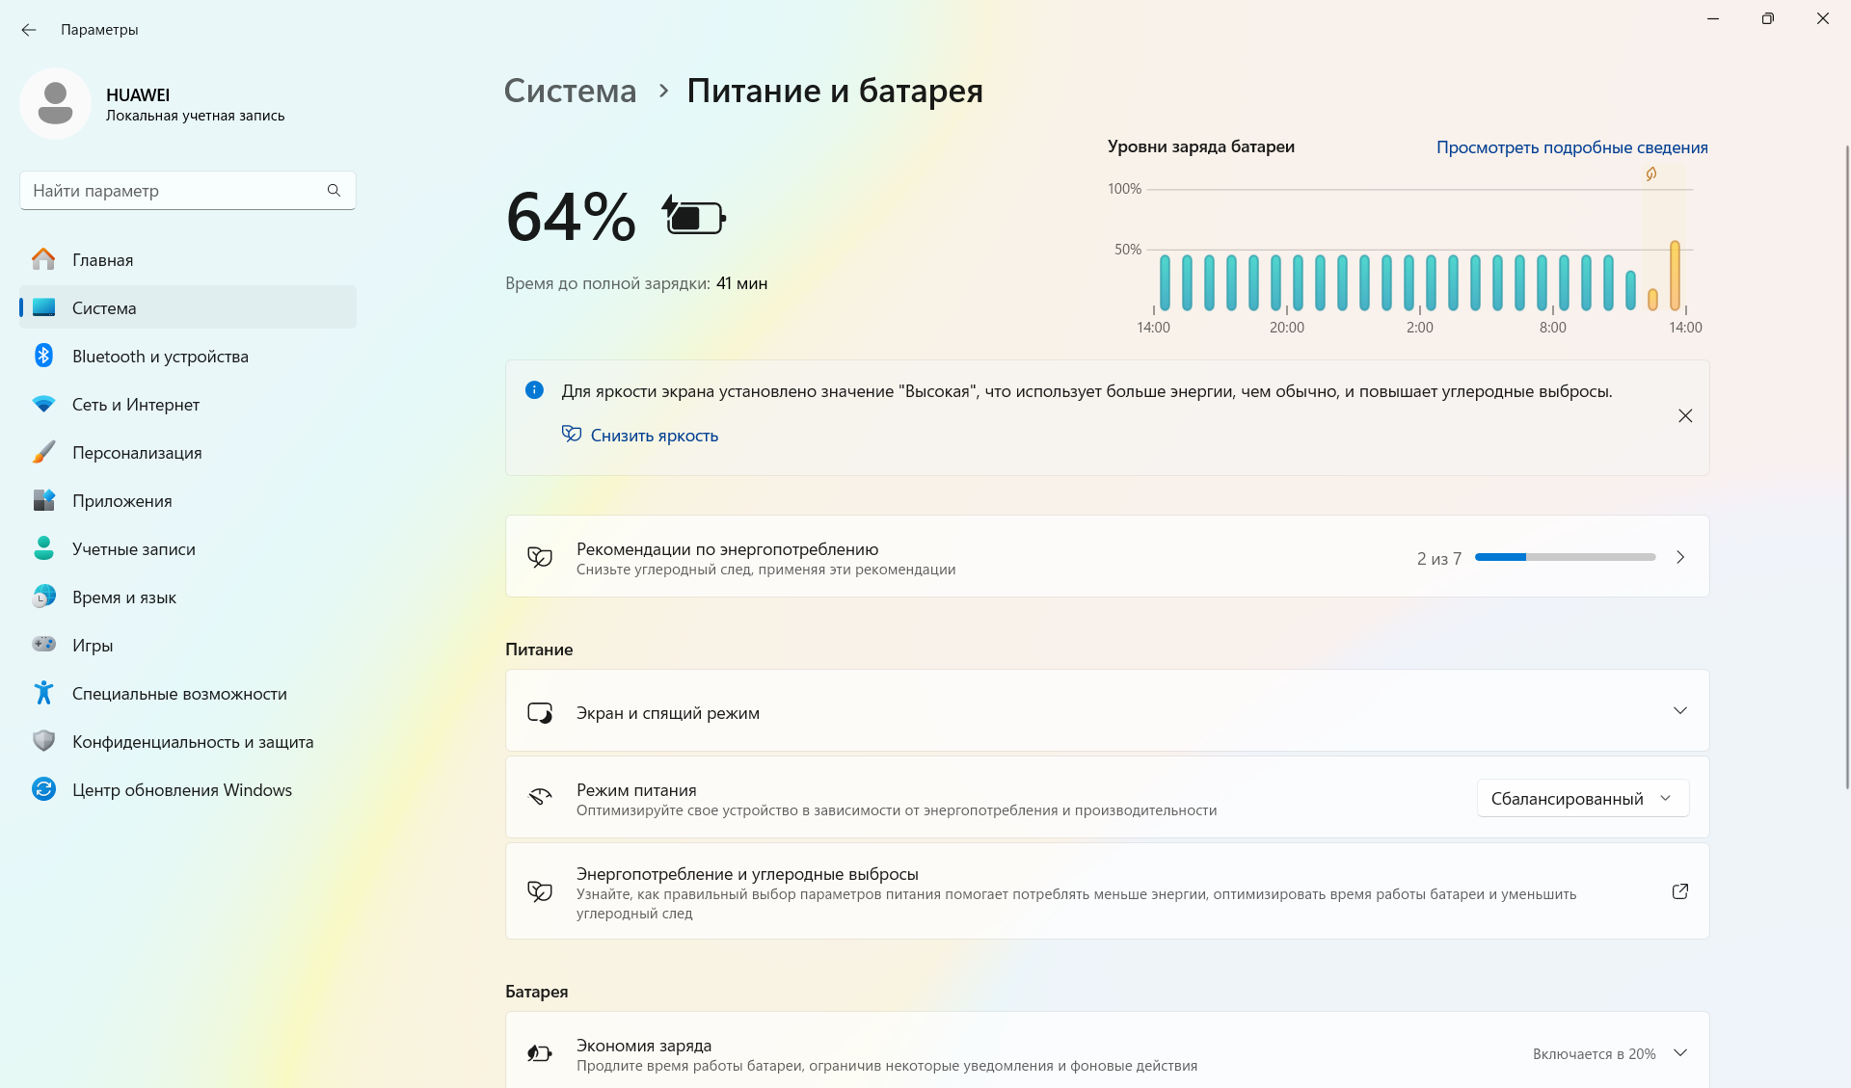
Task: Open Рекомендации по энергопотреблению via chevron
Action: click(1680, 557)
